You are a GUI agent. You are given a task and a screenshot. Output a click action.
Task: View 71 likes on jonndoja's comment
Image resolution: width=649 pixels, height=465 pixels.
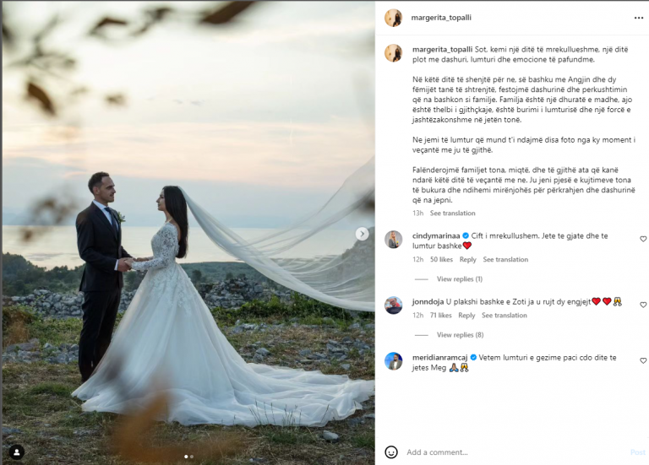[x=440, y=316]
